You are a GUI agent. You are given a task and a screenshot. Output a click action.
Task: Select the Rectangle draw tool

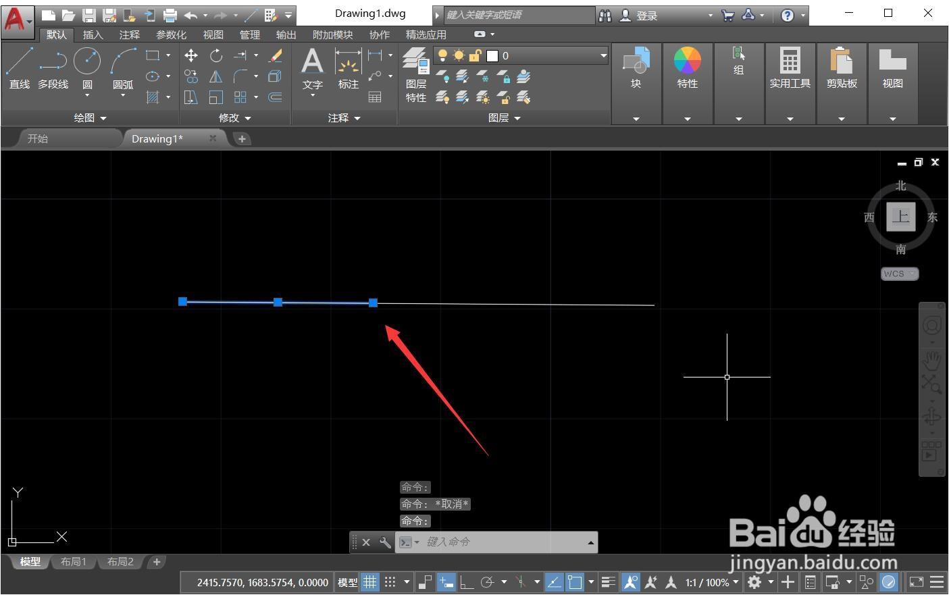(153, 55)
